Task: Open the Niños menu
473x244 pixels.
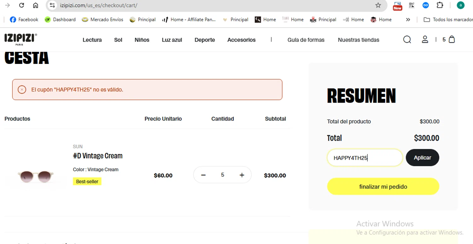Action: click(x=142, y=40)
